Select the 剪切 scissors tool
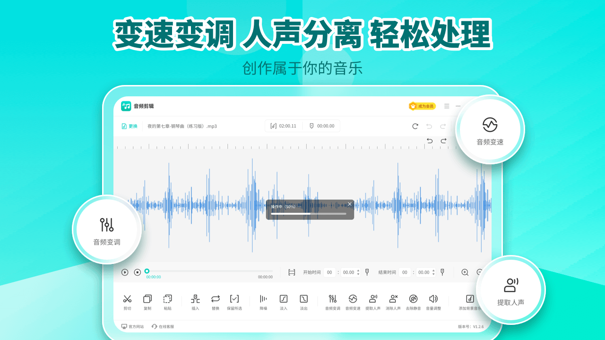The image size is (605, 340). point(127,302)
